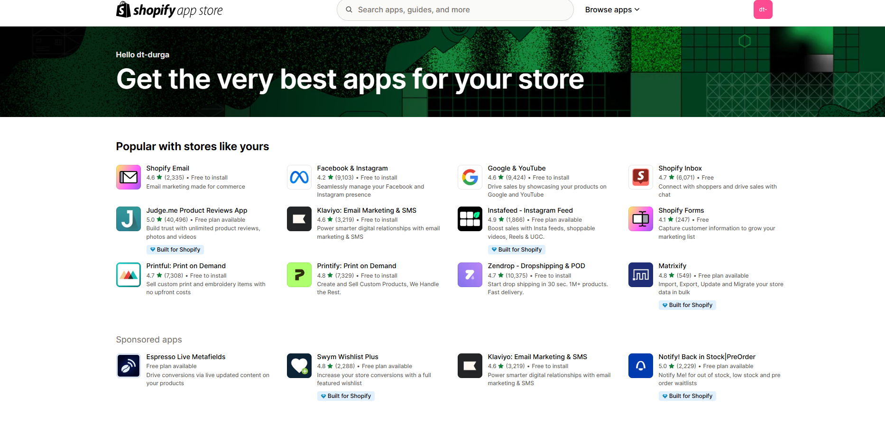Click the Espresso Live Metafields icon
Image resolution: width=885 pixels, height=424 pixels.
[128, 366]
